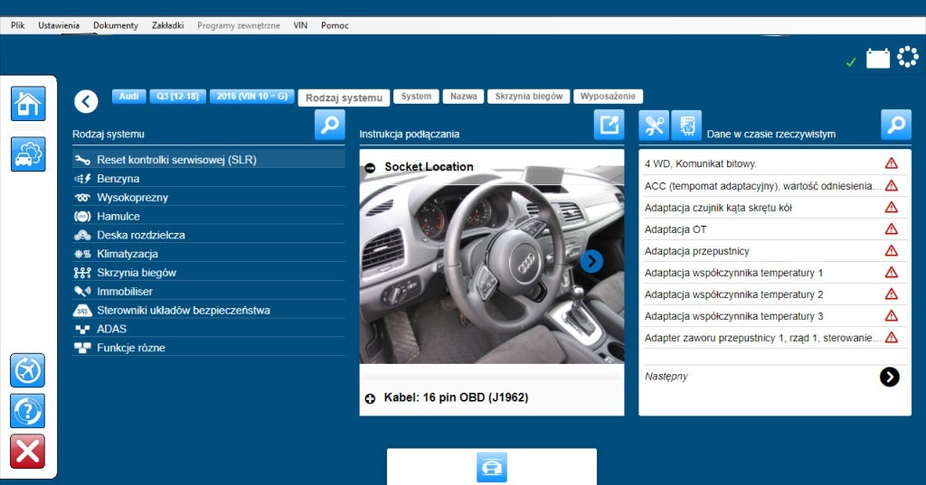Click the loading dots circle icon

click(908, 57)
